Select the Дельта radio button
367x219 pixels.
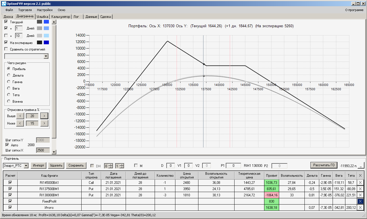click(x=9, y=75)
